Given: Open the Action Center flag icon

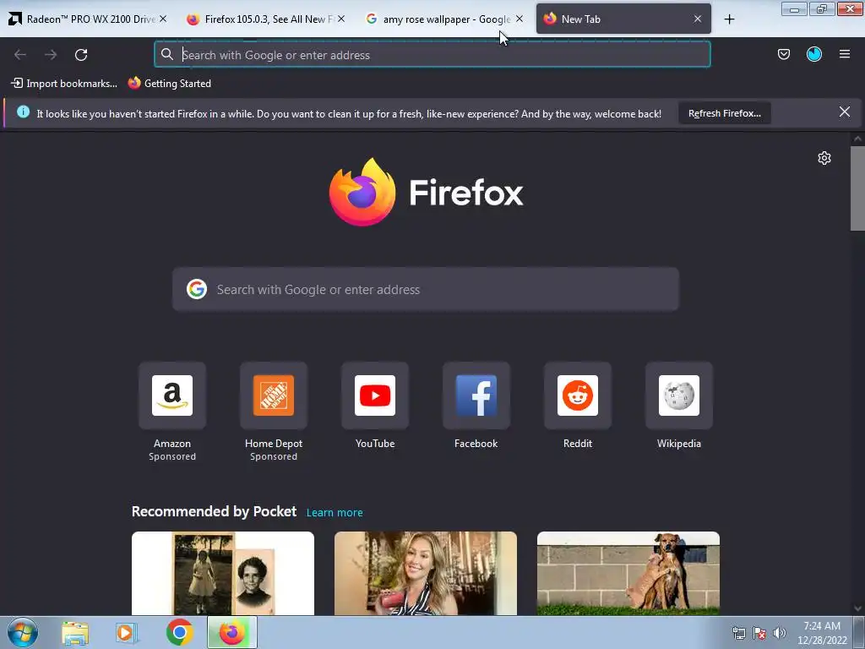Looking at the screenshot, I should pos(759,633).
